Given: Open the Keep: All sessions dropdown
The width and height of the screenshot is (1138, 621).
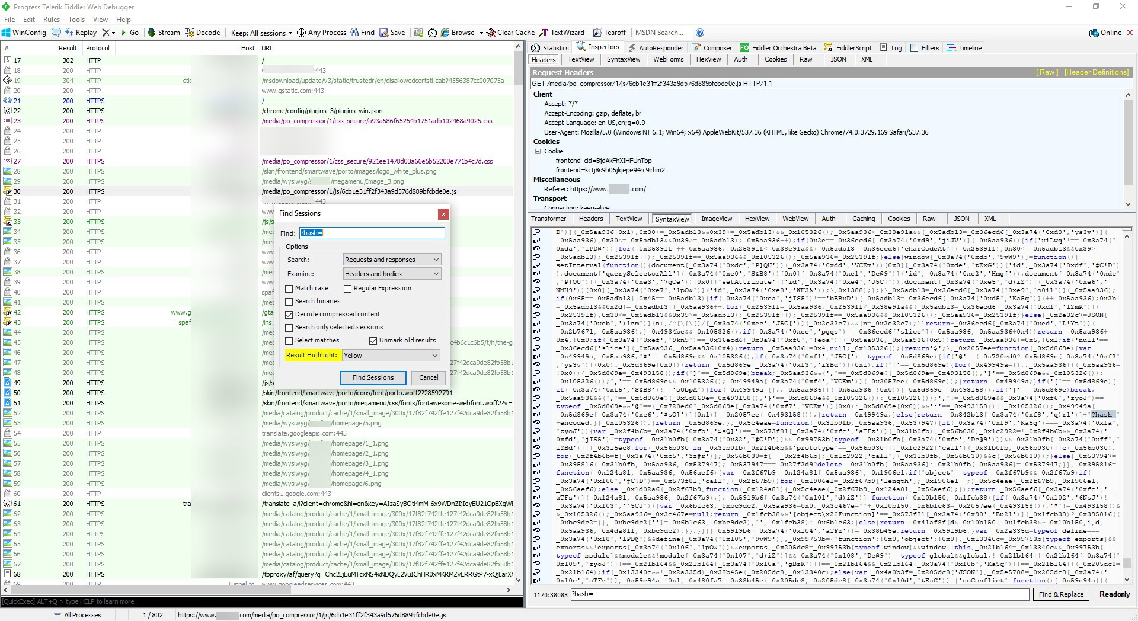Looking at the screenshot, I should coord(261,33).
